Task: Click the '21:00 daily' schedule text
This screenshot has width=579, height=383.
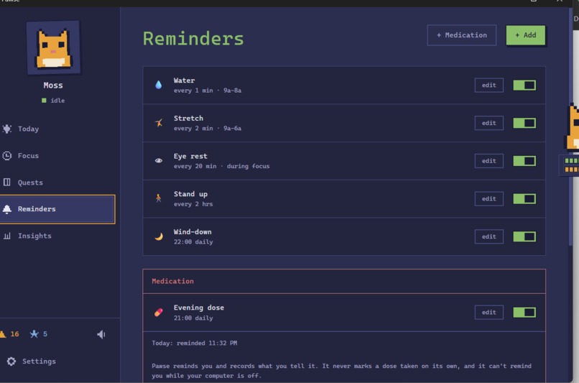Action: [193, 318]
